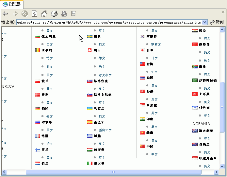This screenshot has height=177, width=227.
Task: Click the OCEANIA region heading
Action: (201, 124)
